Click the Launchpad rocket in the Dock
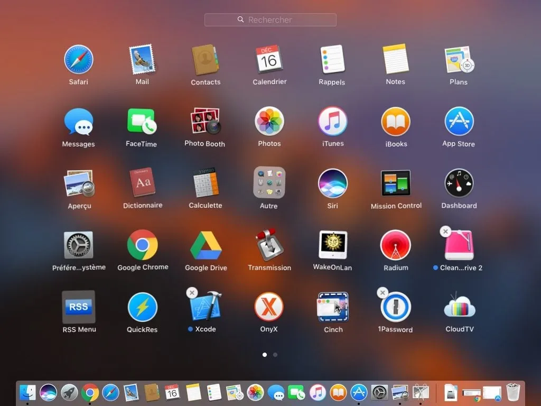The image size is (541, 406). pyautogui.click(x=69, y=393)
